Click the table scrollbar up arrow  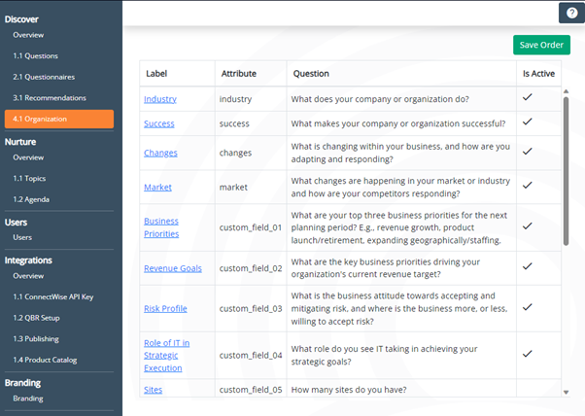click(566, 91)
